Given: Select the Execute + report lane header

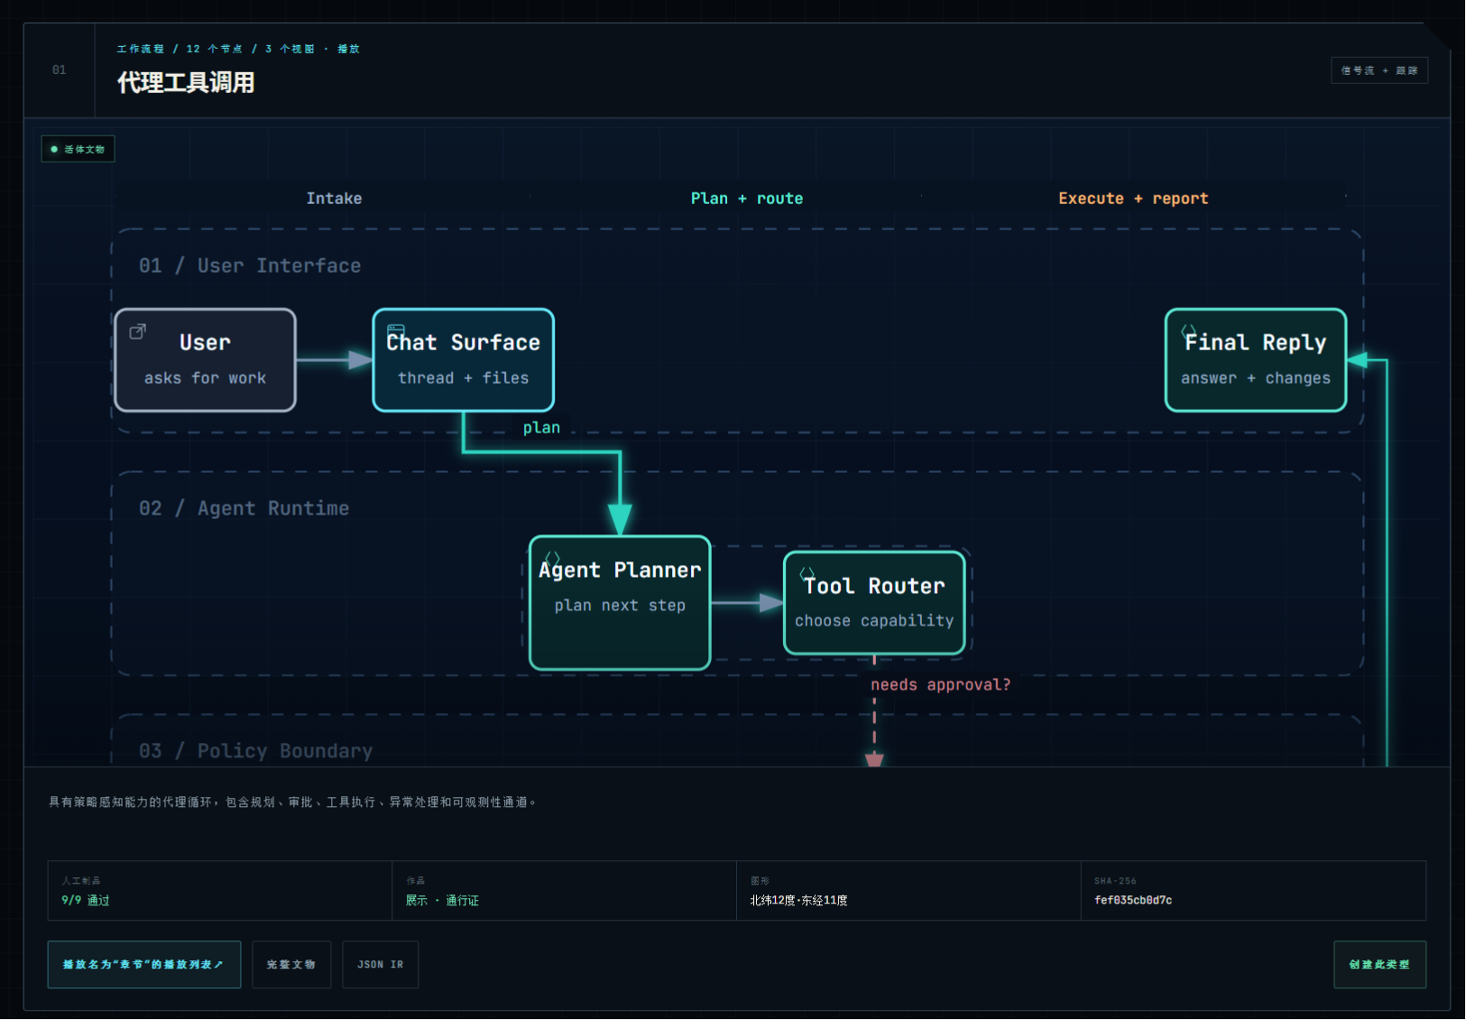Looking at the screenshot, I should point(1133,199).
